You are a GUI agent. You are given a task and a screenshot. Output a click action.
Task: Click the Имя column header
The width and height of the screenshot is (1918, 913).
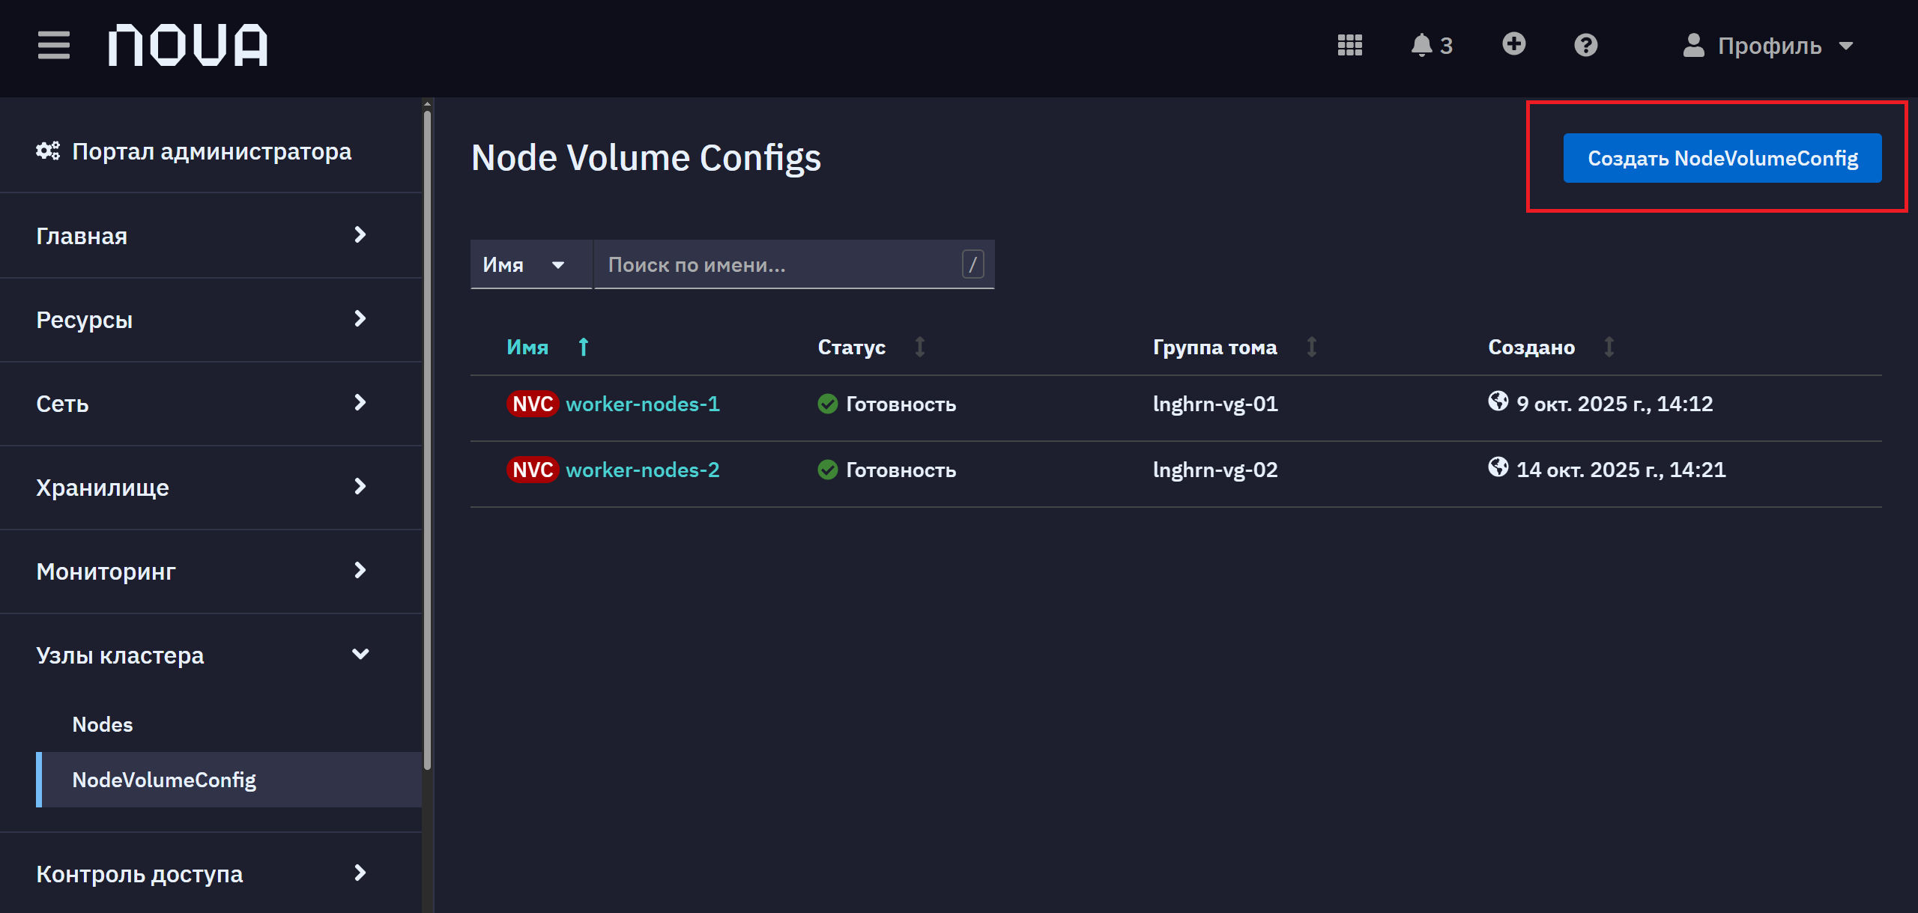(527, 347)
